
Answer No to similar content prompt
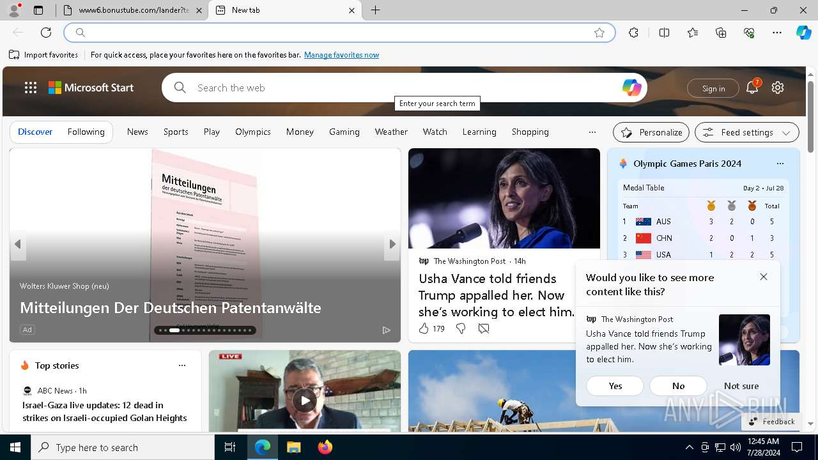678,386
